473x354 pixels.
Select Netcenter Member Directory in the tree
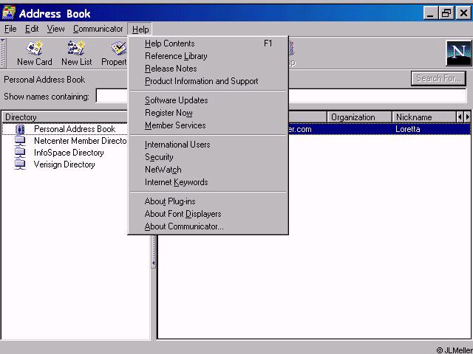click(80, 141)
